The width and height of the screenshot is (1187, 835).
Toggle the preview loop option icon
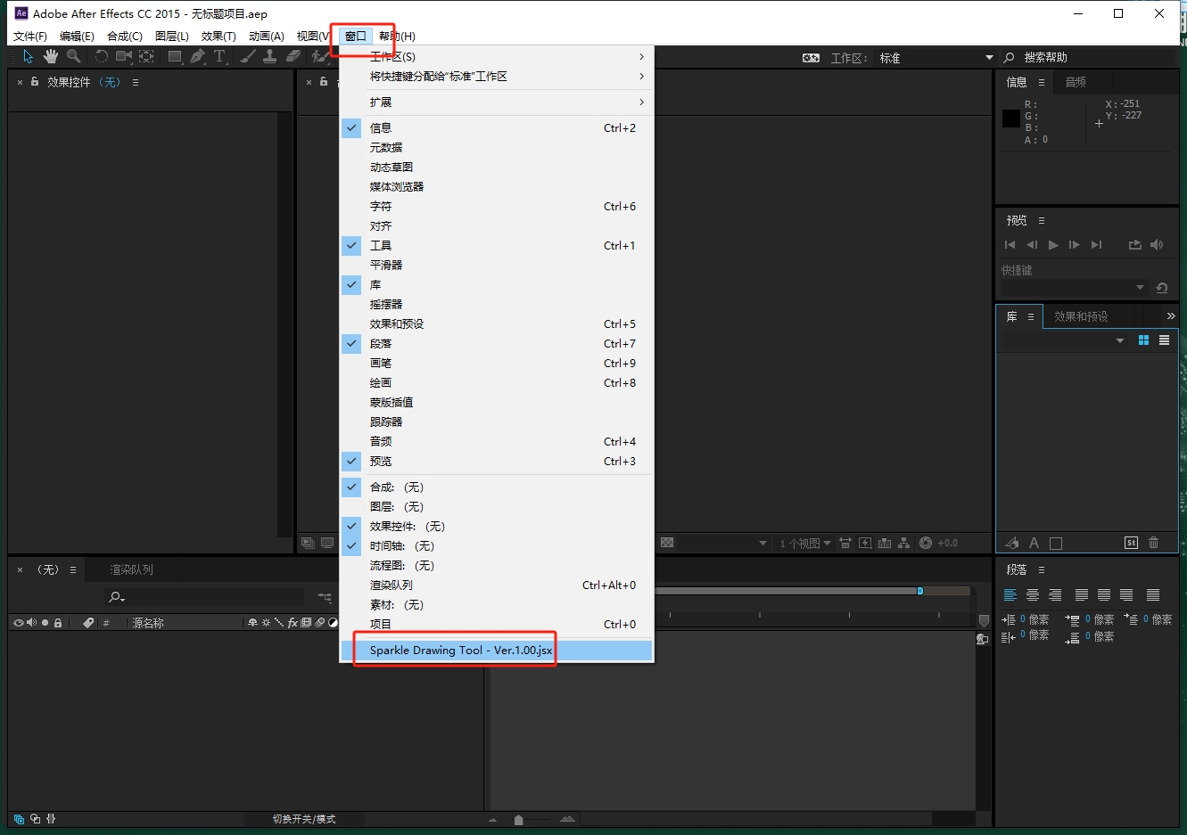pos(1134,244)
